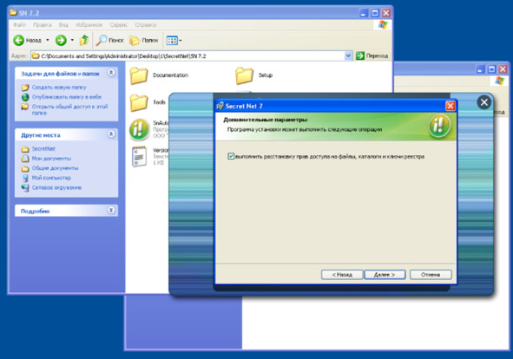Open the Справка menu

(x=146, y=25)
